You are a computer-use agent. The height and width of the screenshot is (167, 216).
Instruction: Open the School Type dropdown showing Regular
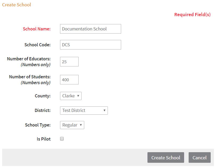pos(72,125)
